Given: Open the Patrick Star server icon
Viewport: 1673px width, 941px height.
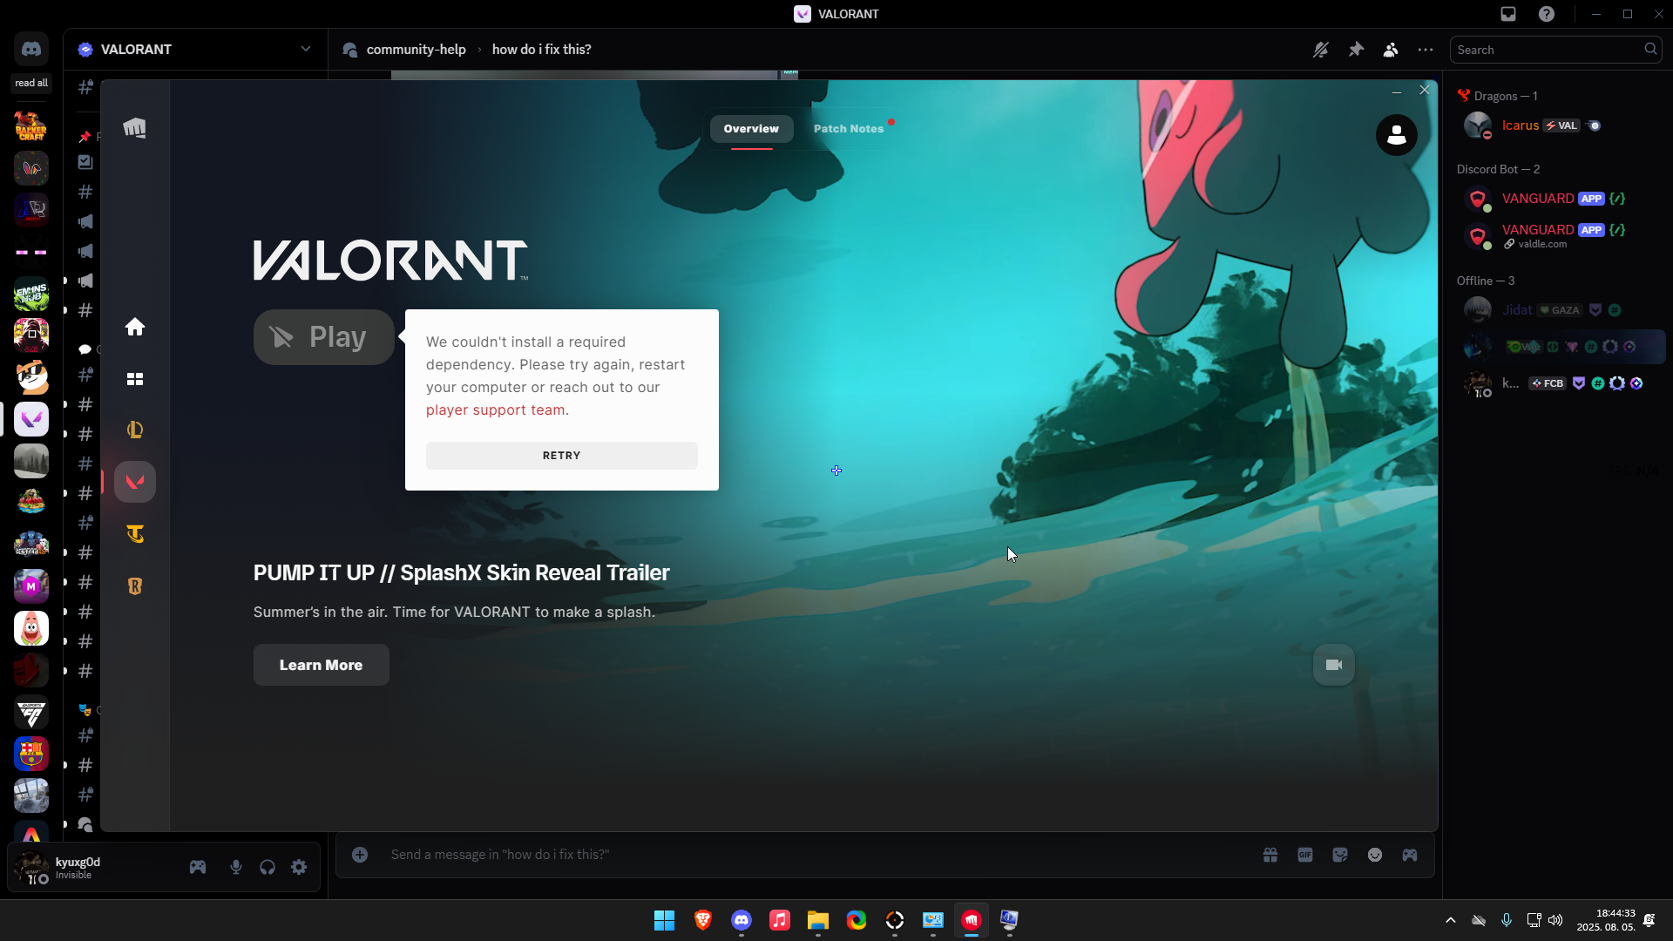Looking at the screenshot, I should pyautogui.click(x=31, y=628).
